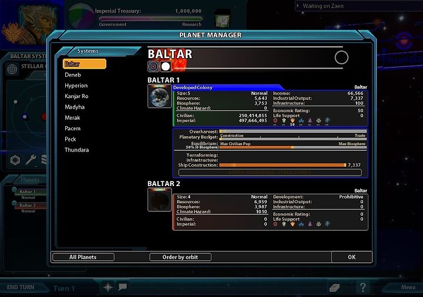The height and width of the screenshot is (297, 423).
Task: Open the treasury pie chart
Action: (80, 16)
